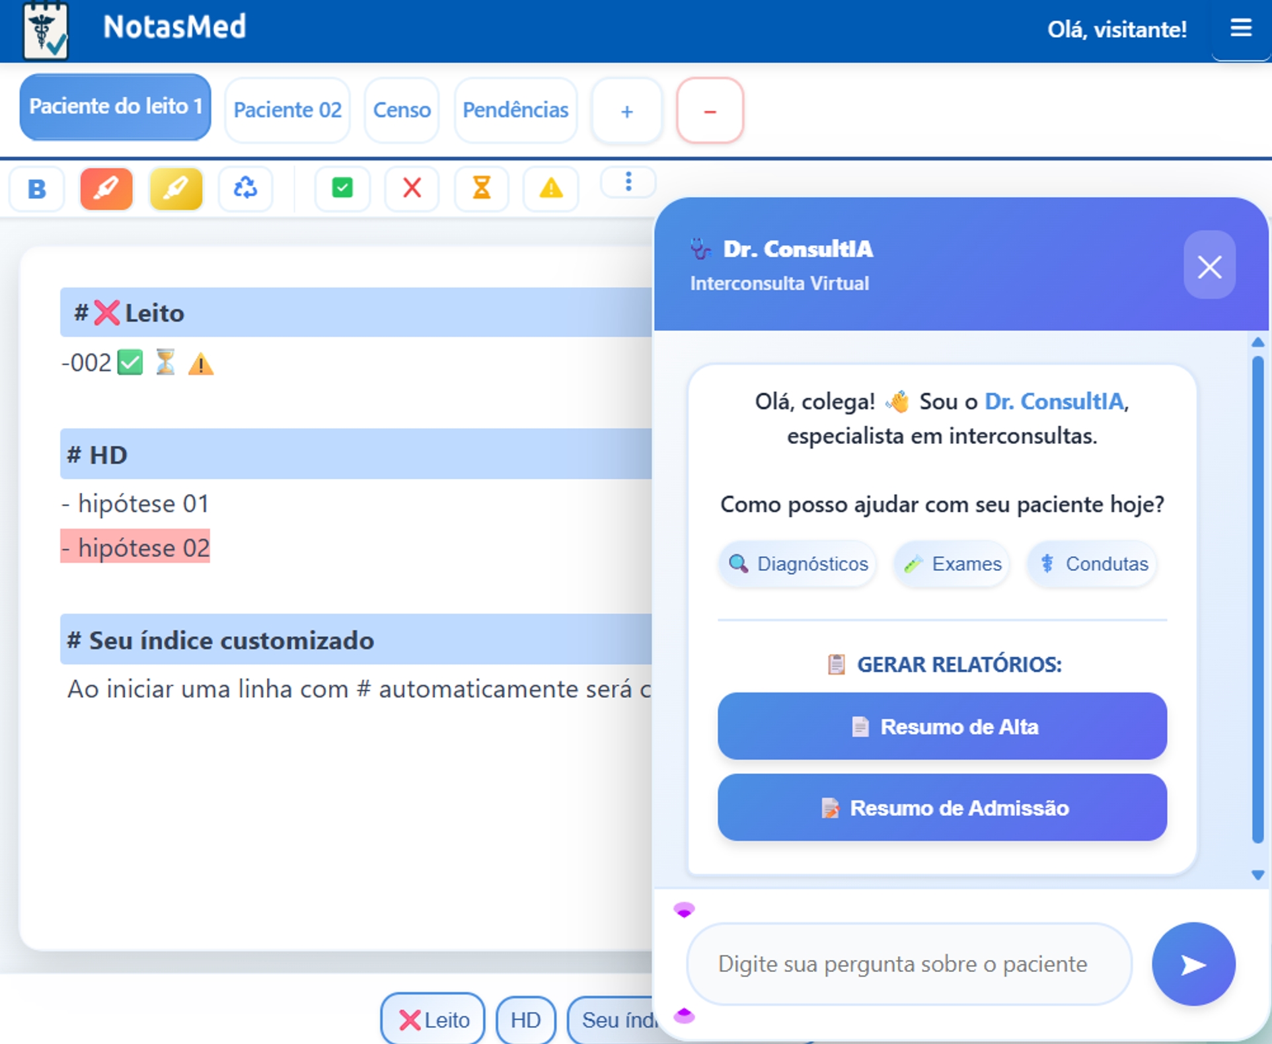Screen dimensions: 1272x1044
Task: Generate the Resumo de Alta report
Action: pos(942,726)
